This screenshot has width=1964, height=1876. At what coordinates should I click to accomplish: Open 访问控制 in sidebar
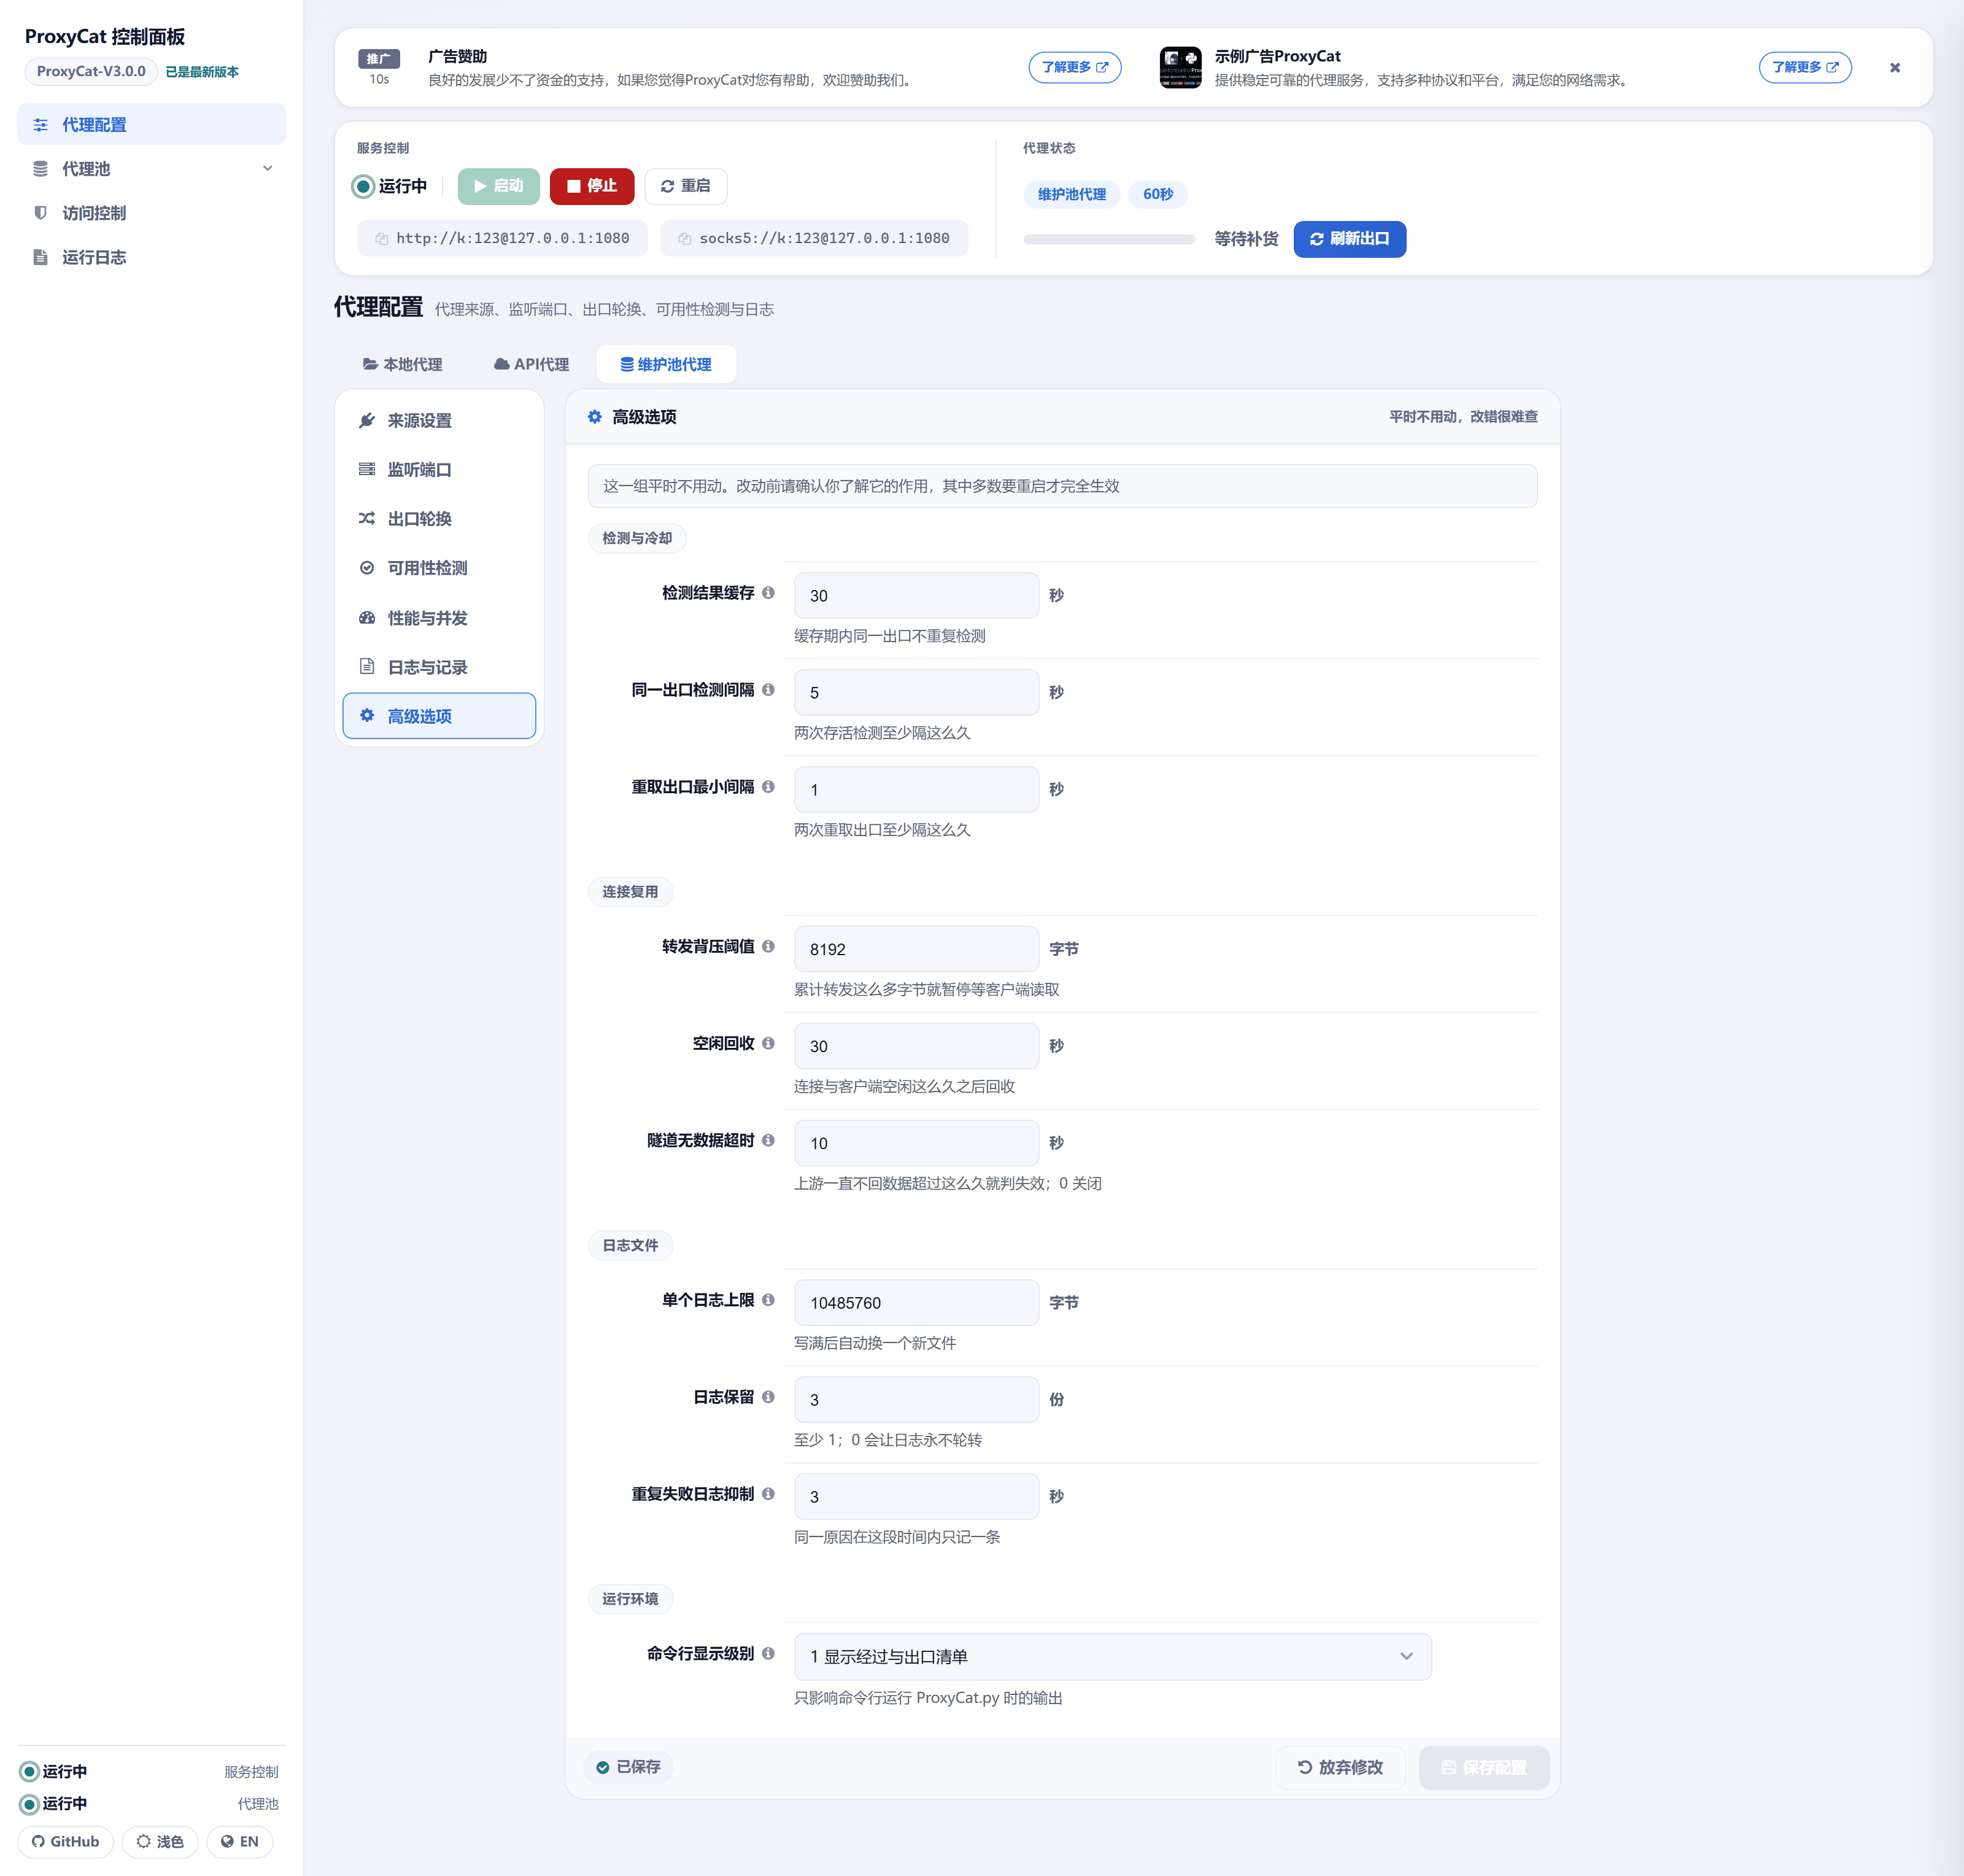(x=151, y=213)
